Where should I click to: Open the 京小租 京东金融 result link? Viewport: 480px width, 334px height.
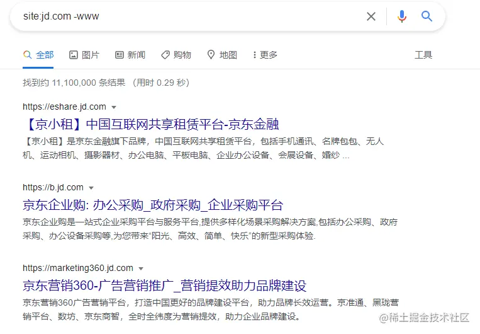coord(151,124)
